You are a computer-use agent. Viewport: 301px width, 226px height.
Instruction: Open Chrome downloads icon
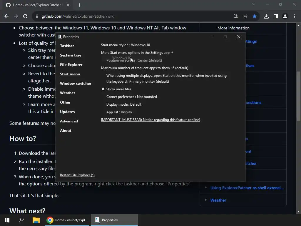[266, 16]
